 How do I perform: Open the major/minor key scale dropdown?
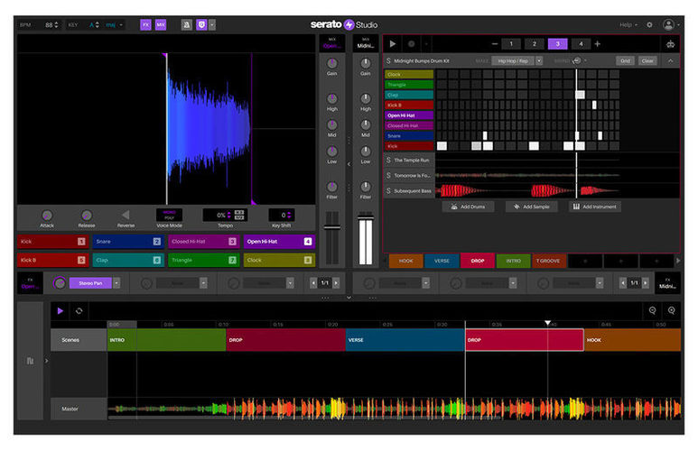point(115,25)
